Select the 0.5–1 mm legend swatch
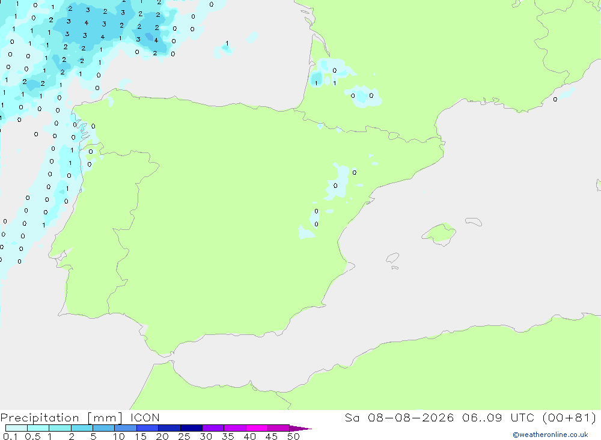This screenshot has width=601, height=440. [x=38, y=428]
